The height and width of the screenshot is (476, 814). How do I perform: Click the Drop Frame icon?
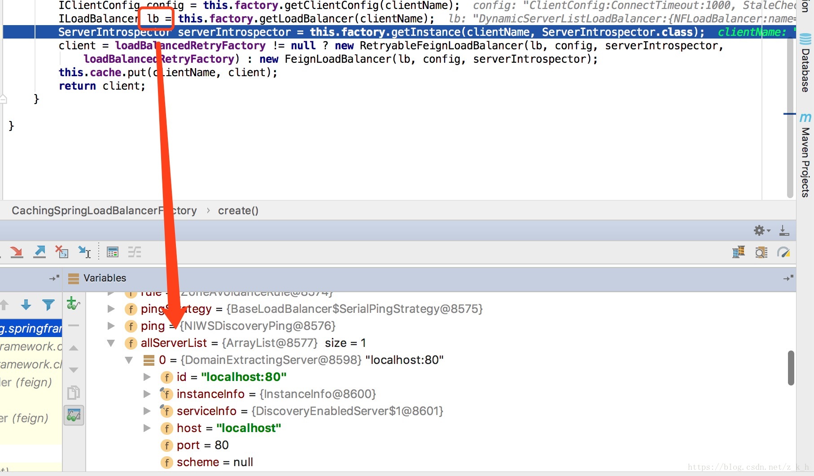[62, 252]
